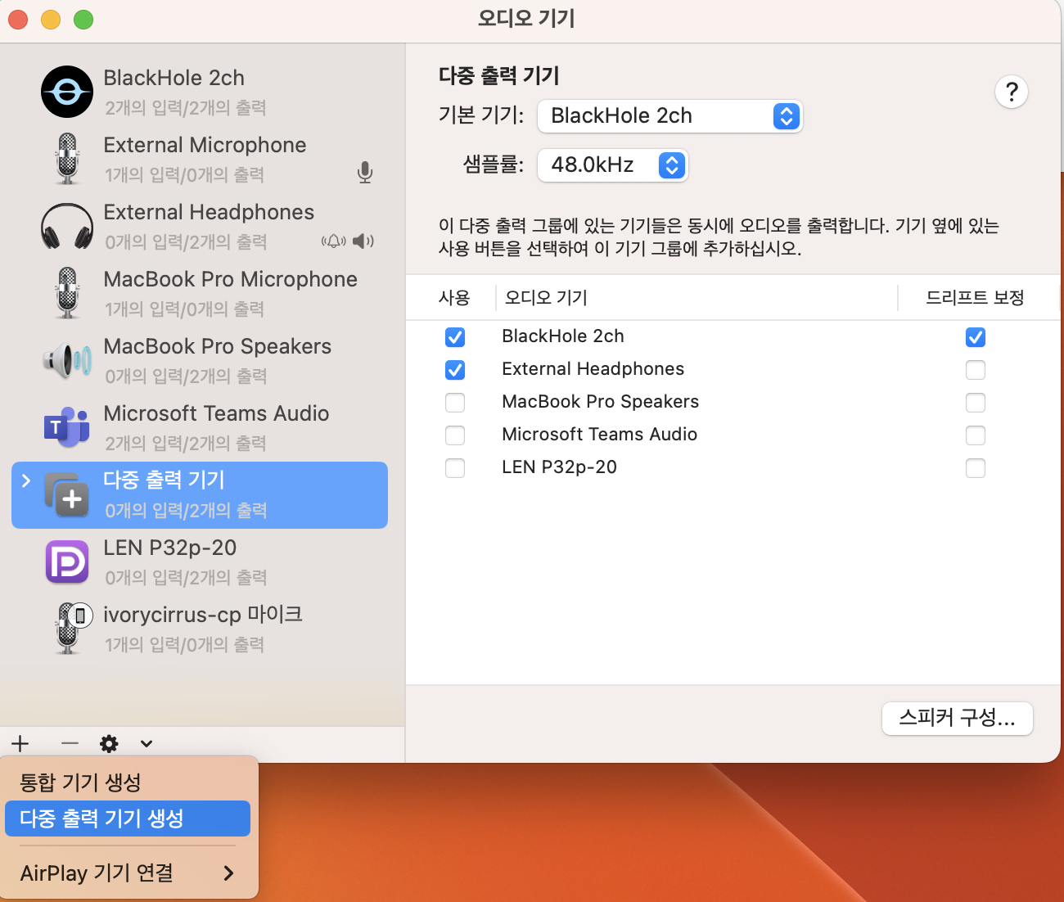The width and height of the screenshot is (1064, 902).
Task: Enable drift correction for MacBook Pro Speakers
Action: [x=976, y=403]
